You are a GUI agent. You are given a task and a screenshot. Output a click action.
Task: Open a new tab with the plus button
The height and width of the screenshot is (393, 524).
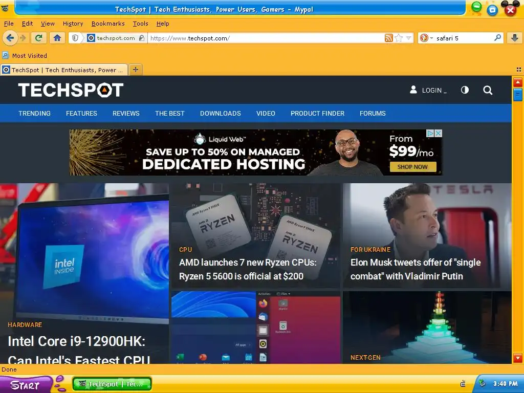[135, 70]
